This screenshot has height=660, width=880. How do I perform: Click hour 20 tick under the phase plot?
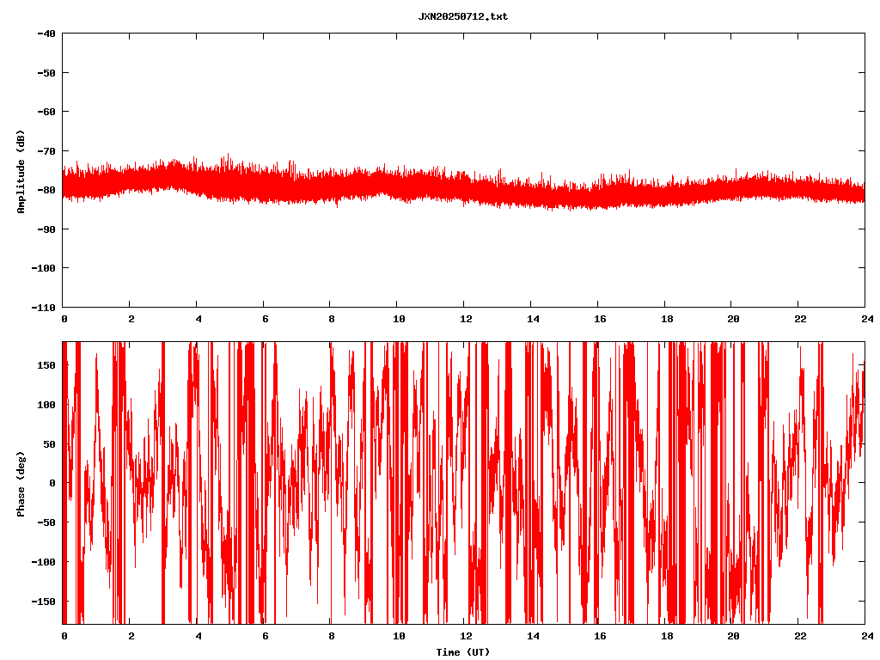point(734,637)
